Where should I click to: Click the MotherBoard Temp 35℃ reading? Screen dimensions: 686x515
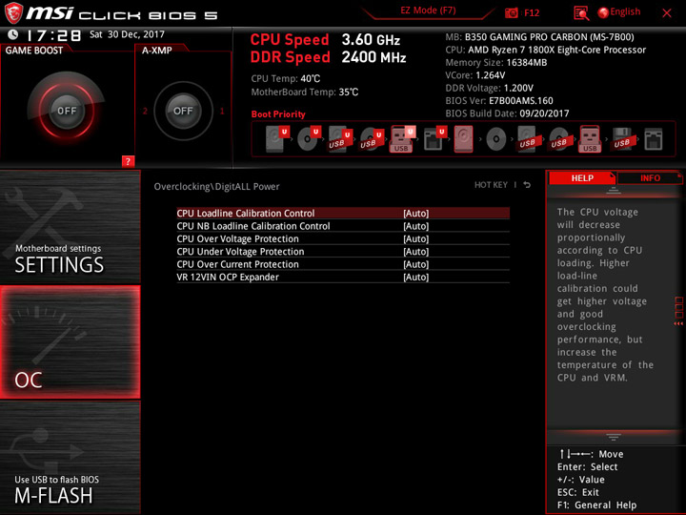click(x=305, y=93)
